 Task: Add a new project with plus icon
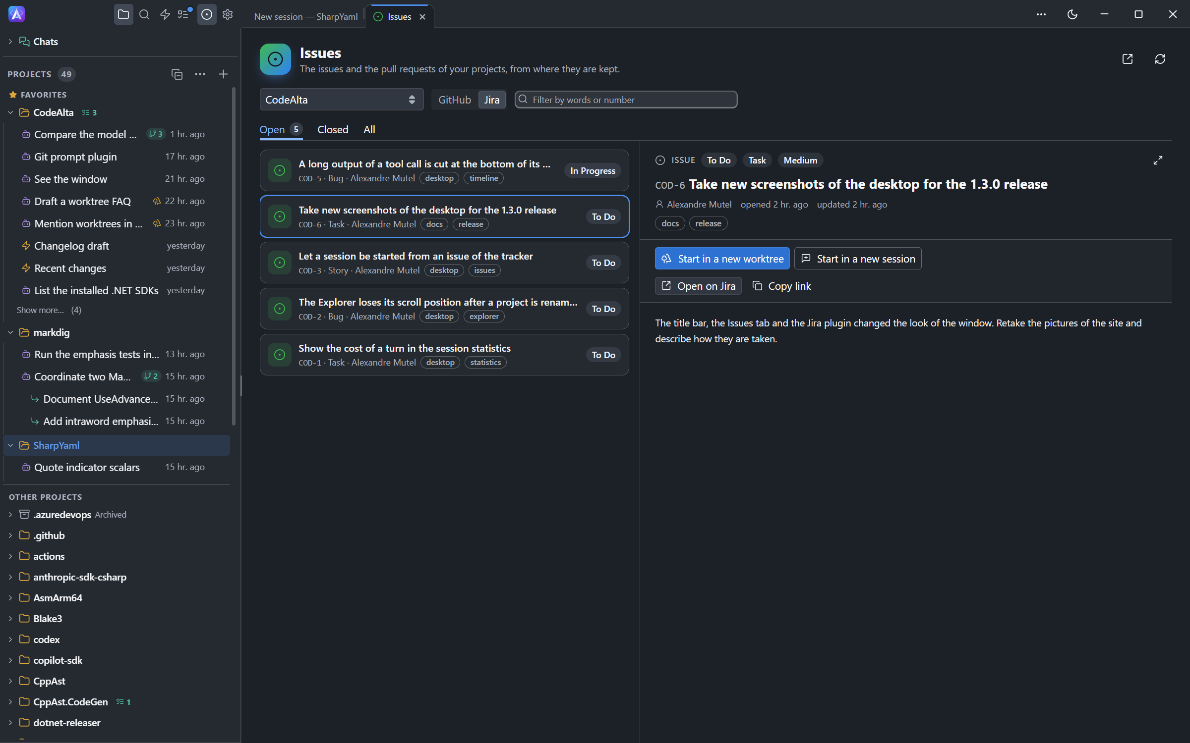(223, 74)
